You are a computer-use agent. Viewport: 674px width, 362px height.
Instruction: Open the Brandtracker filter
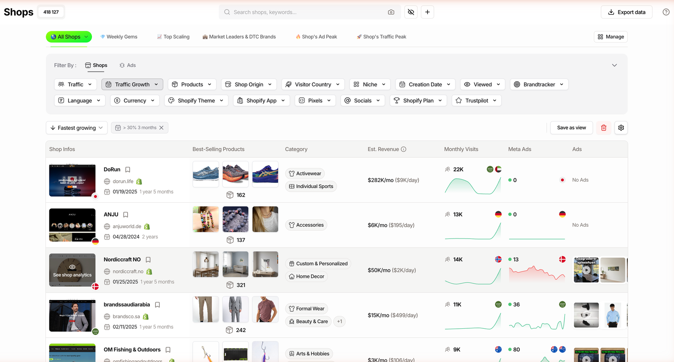(539, 84)
